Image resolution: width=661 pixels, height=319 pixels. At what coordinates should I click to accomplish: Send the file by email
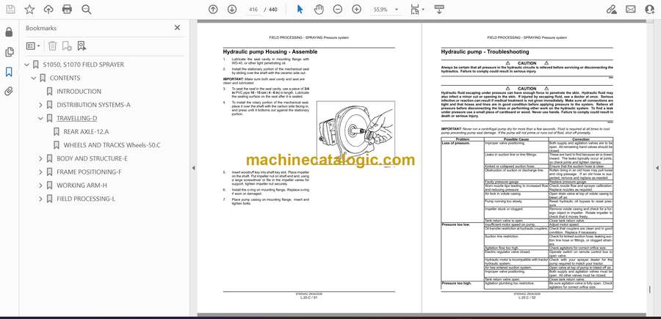631,10
